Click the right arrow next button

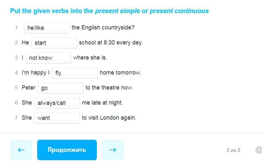pos(113,150)
